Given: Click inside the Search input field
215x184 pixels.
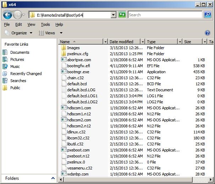Looking at the screenshot, I should [x=165, y=15].
